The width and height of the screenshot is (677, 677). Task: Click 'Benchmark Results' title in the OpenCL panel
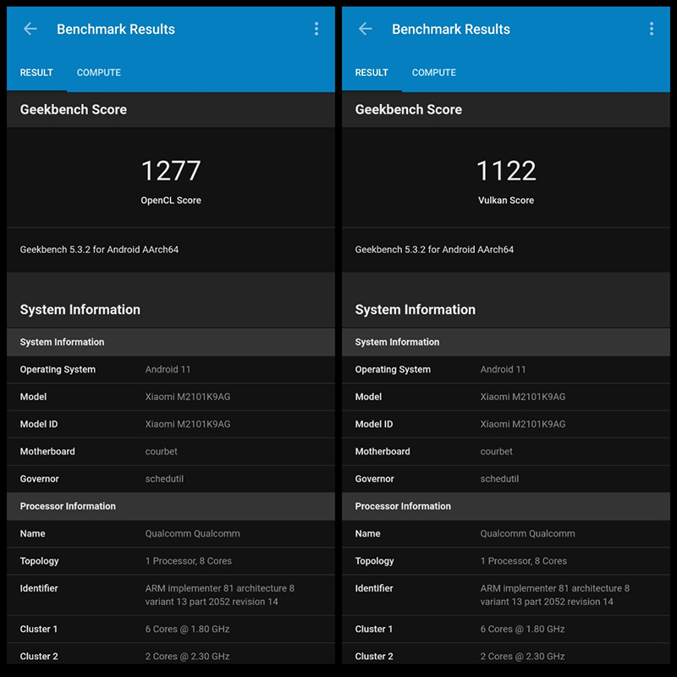click(116, 29)
